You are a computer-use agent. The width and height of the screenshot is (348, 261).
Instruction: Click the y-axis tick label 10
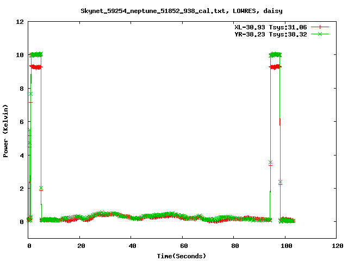point(20,55)
